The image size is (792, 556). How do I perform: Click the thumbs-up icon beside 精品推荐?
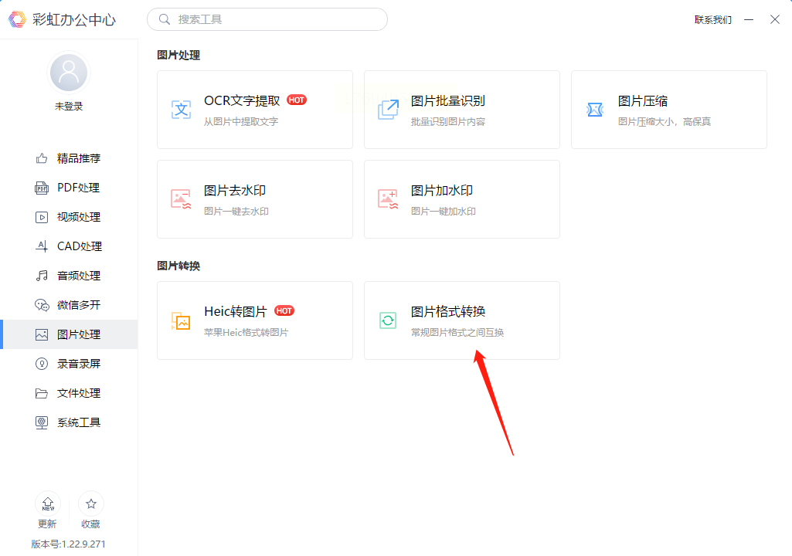pos(42,158)
